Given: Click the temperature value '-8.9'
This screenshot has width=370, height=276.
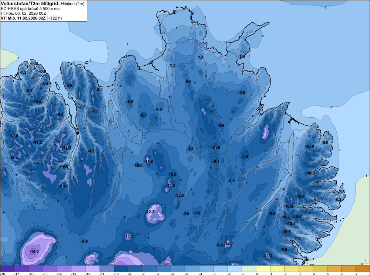Looking at the screenshot, I should (91, 151).
